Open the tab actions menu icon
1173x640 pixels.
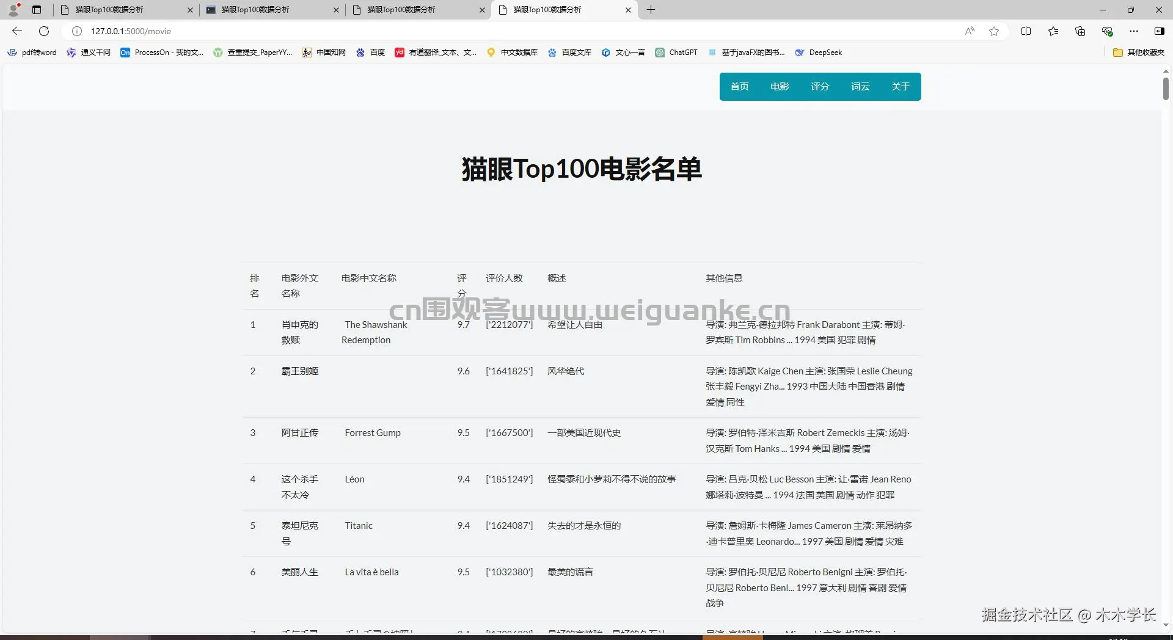point(37,10)
